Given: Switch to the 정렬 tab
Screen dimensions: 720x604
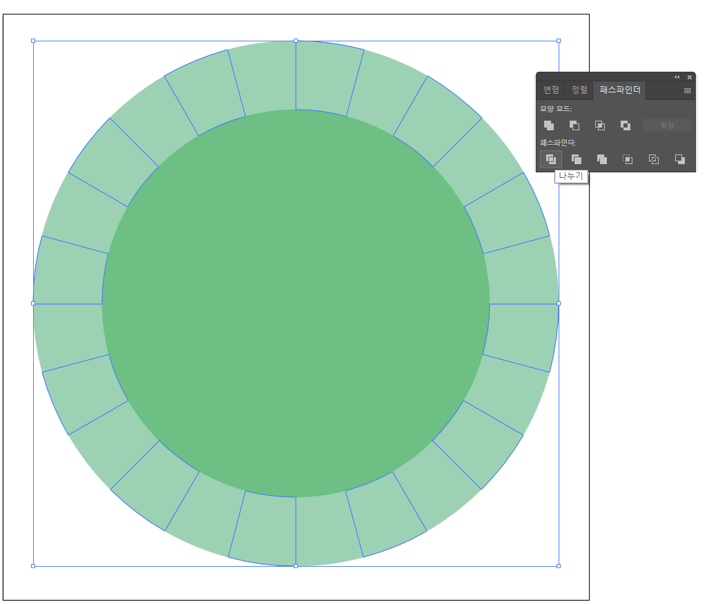Looking at the screenshot, I should coord(579,90).
